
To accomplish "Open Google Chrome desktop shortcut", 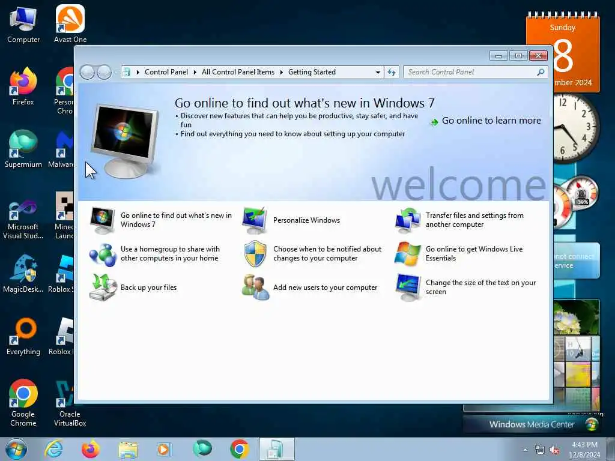I will click(x=23, y=404).
